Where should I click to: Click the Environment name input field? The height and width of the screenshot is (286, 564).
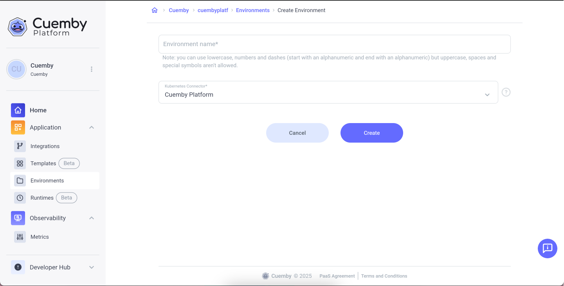click(x=334, y=44)
